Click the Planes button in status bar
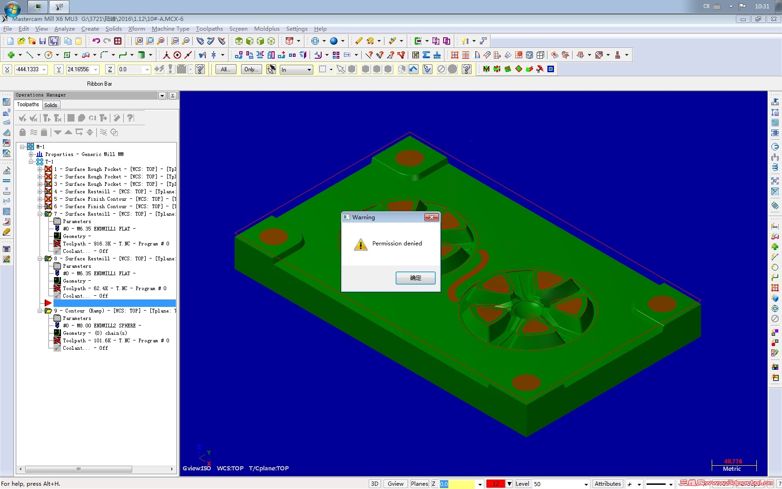782x489 pixels. pyautogui.click(x=419, y=484)
